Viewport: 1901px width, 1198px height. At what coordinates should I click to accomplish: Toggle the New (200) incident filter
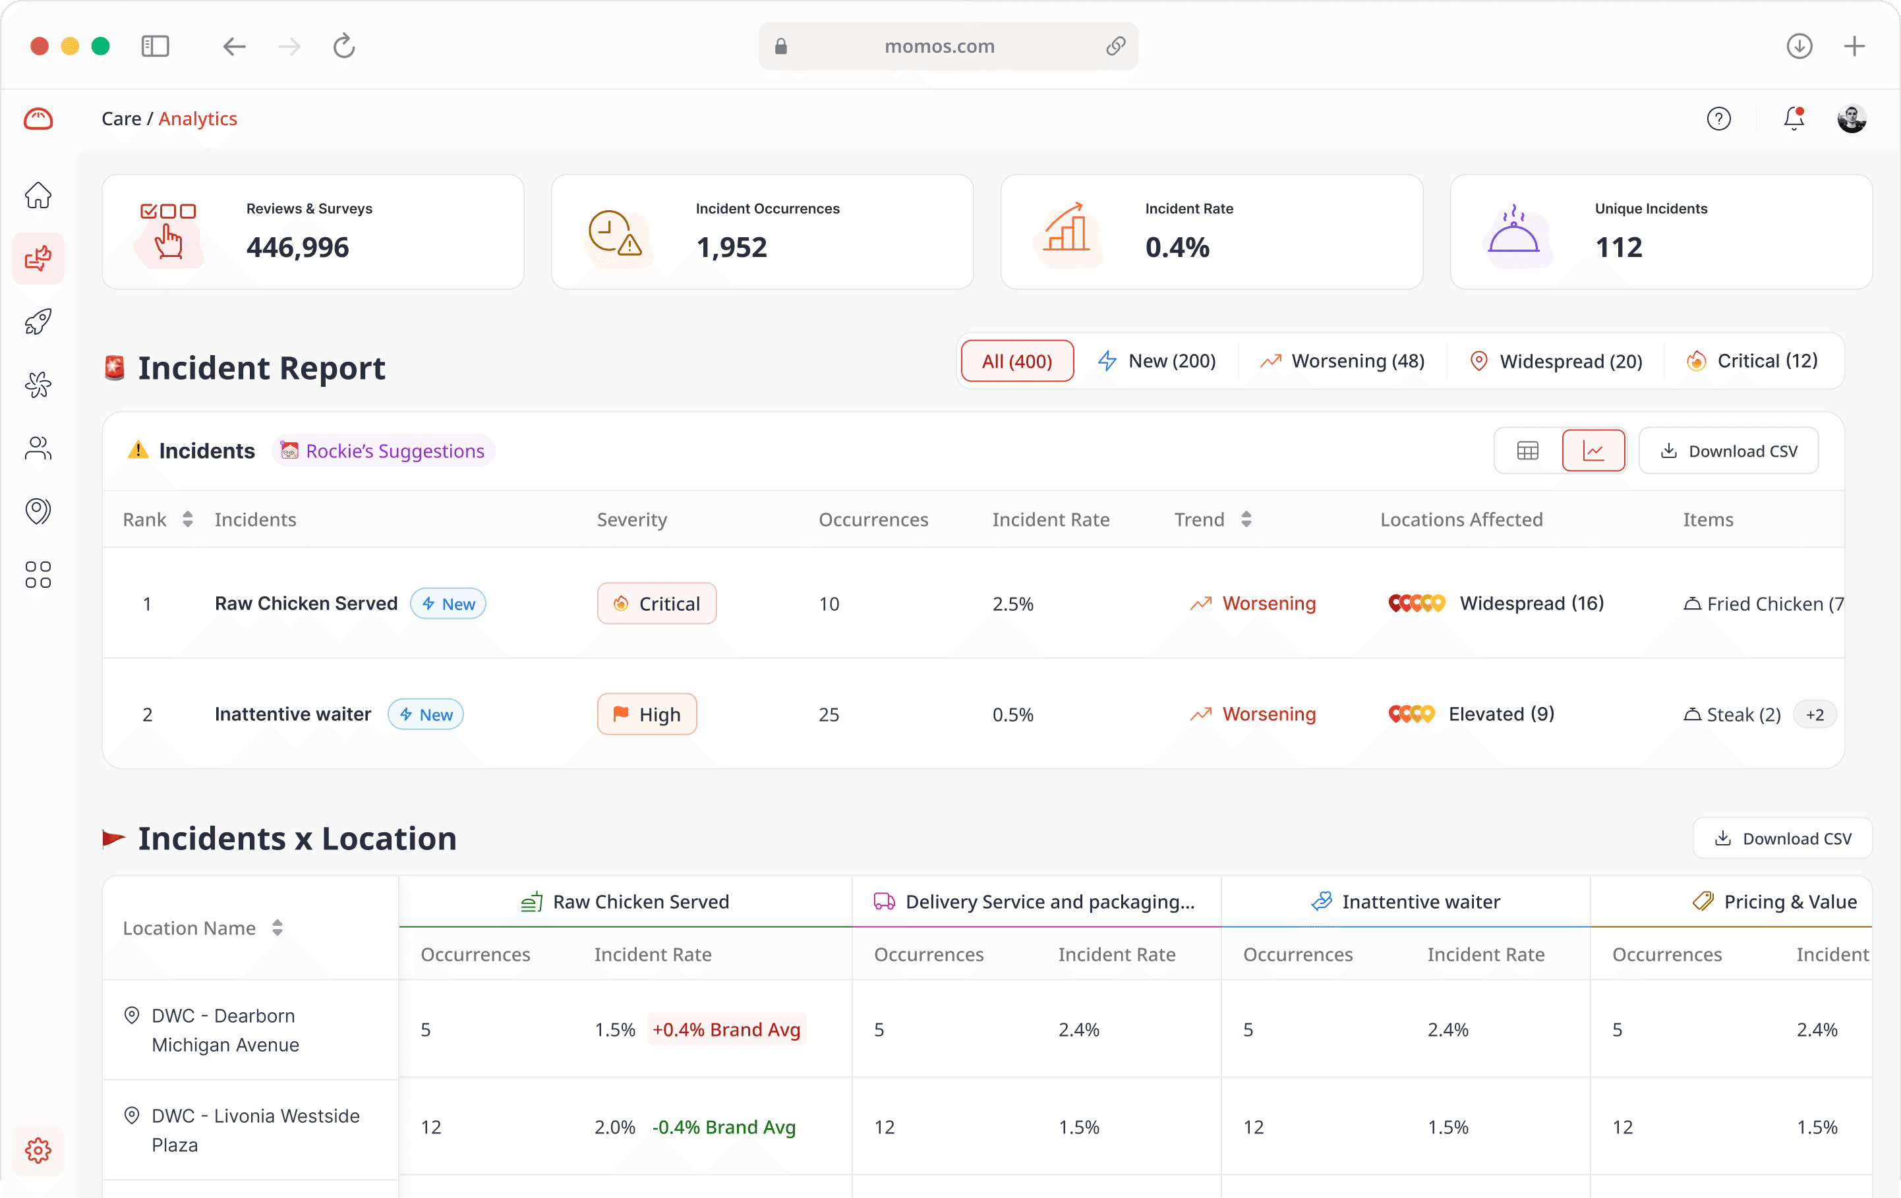pyautogui.click(x=1158, y=360)
